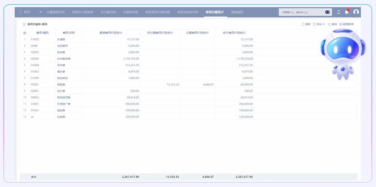Click the assistant search input field
Viewport: 376px width, 187px height.
coord(301,12)
